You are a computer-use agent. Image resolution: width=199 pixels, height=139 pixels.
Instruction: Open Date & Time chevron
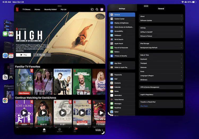(181, 55)
